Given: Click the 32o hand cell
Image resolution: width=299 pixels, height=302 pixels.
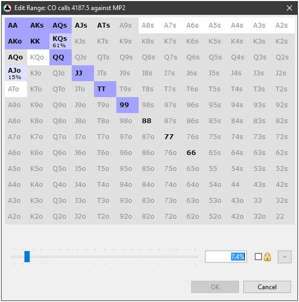Looking at the screenshot, I should pyautogui.click(x=261, y=216).
